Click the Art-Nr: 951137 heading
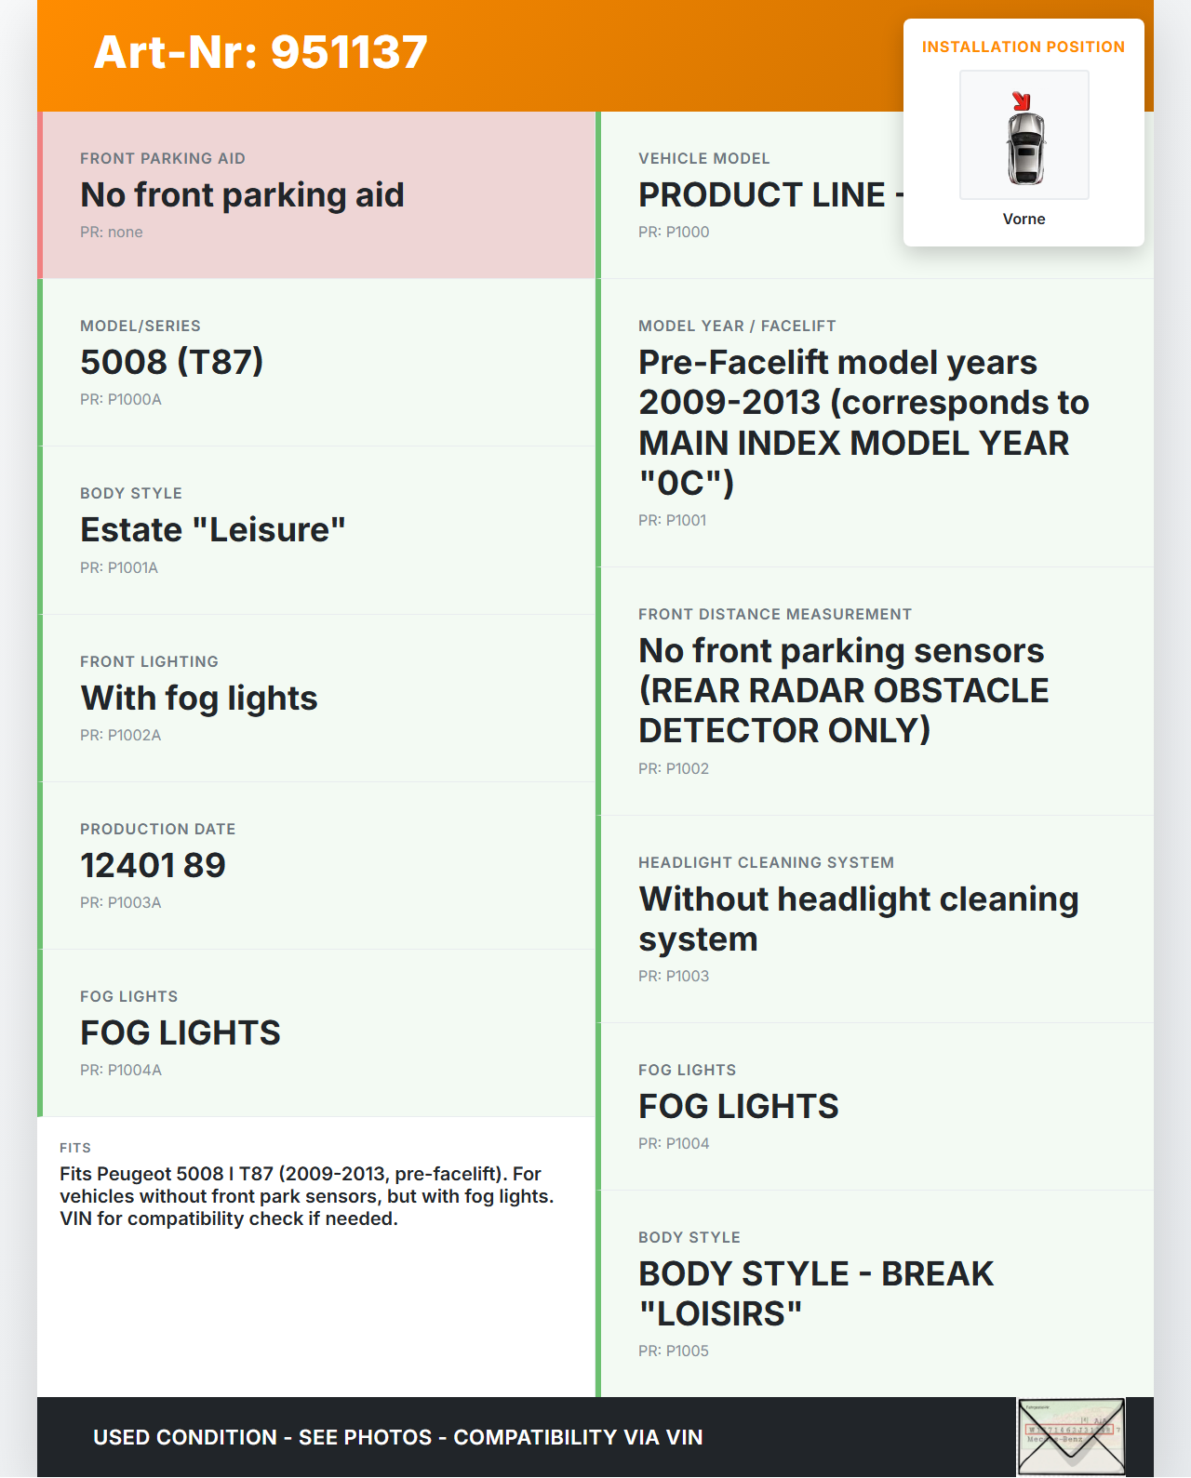Image resolution: width=1191 pixels, height=1478 pixels. 261,52
